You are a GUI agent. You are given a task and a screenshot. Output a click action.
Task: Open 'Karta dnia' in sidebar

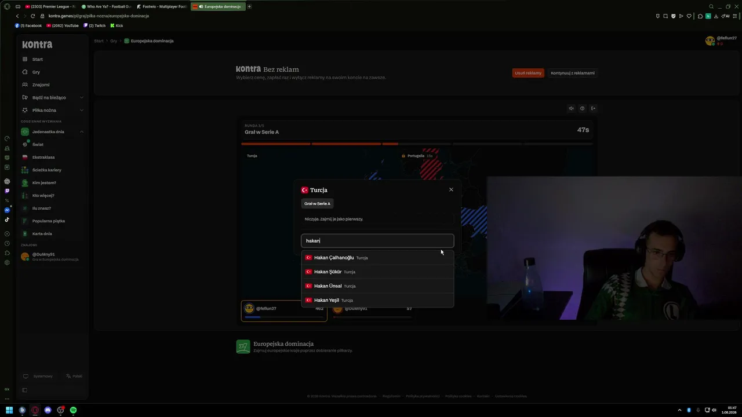(53, 233)
